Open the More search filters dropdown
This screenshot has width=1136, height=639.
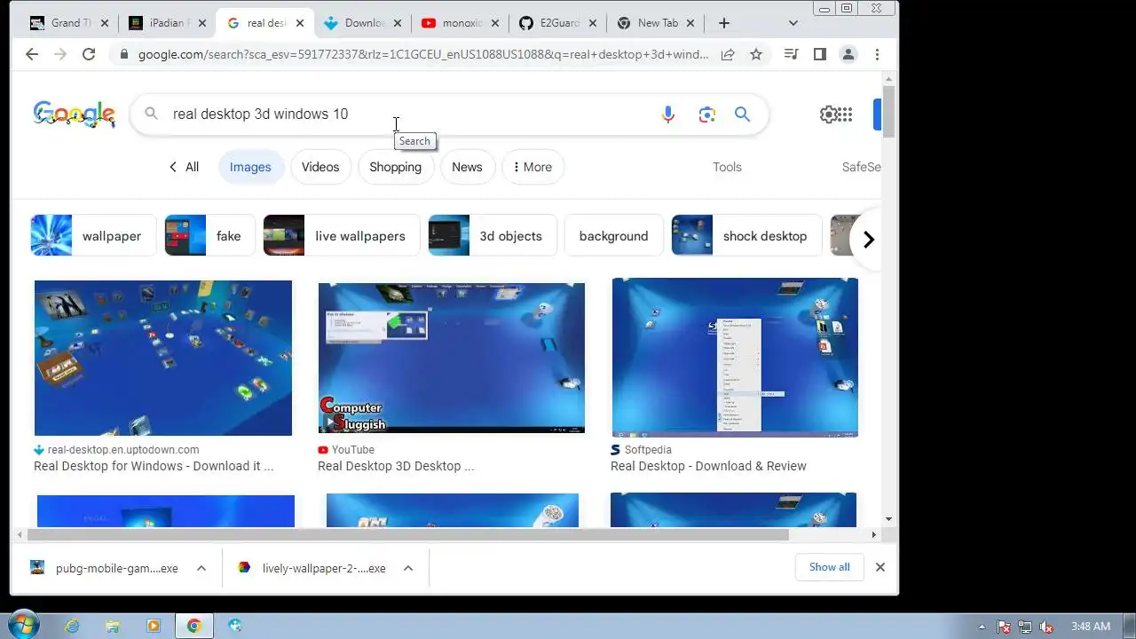point(532,167)
